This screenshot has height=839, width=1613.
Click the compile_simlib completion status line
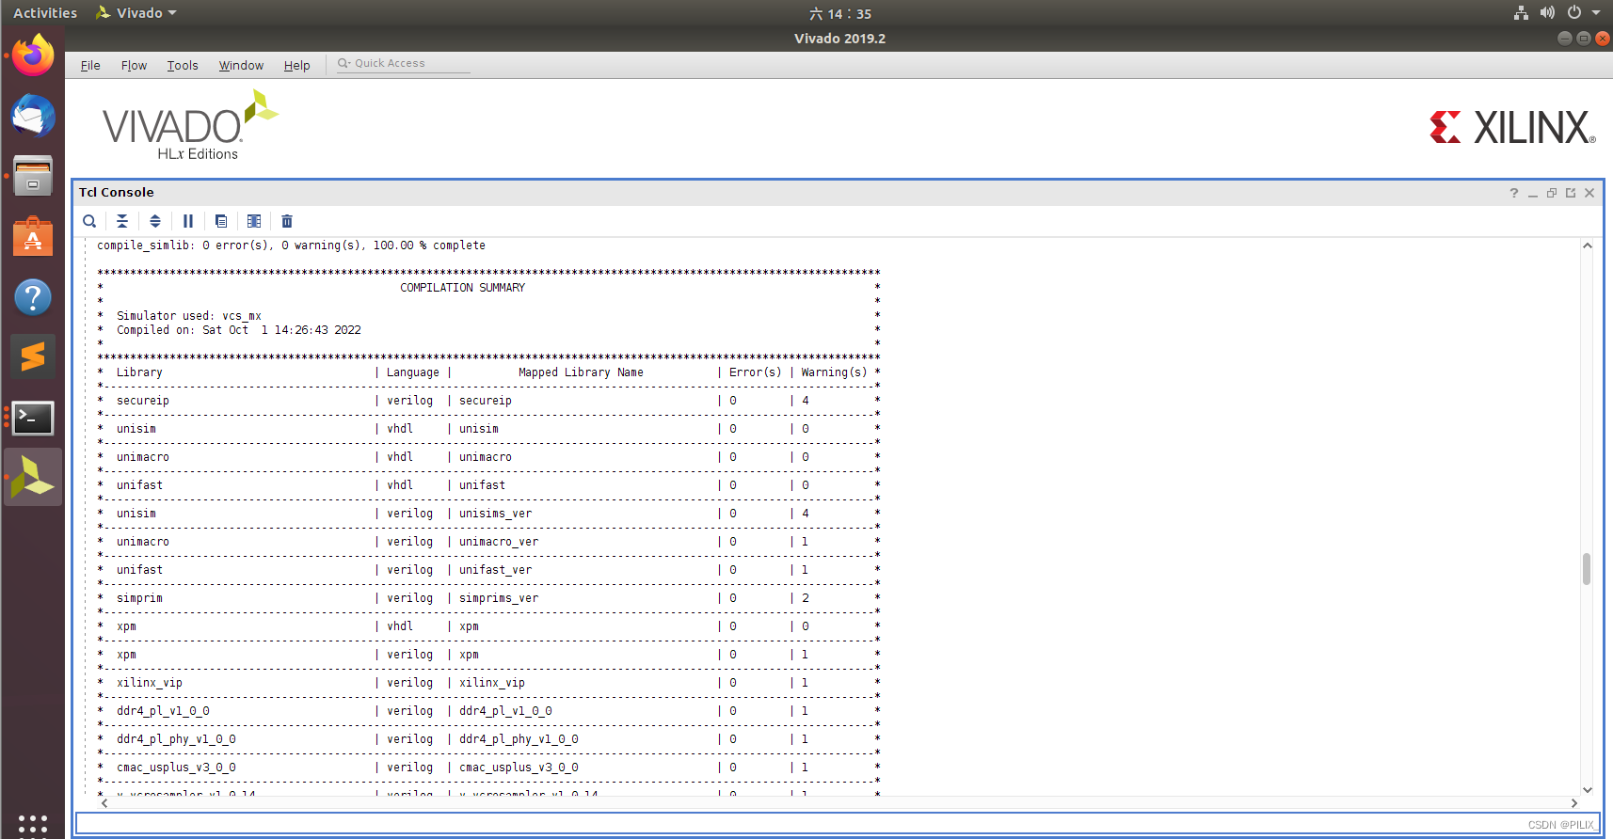coord(291,245)
